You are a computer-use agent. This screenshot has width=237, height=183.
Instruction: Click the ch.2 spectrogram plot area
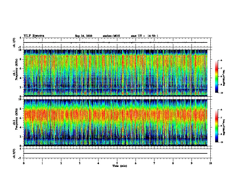click(116, 123)
